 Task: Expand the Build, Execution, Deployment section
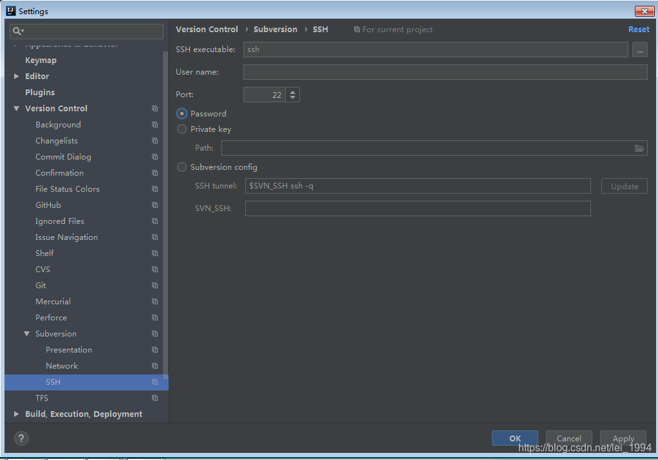click(x=16, y=414)
